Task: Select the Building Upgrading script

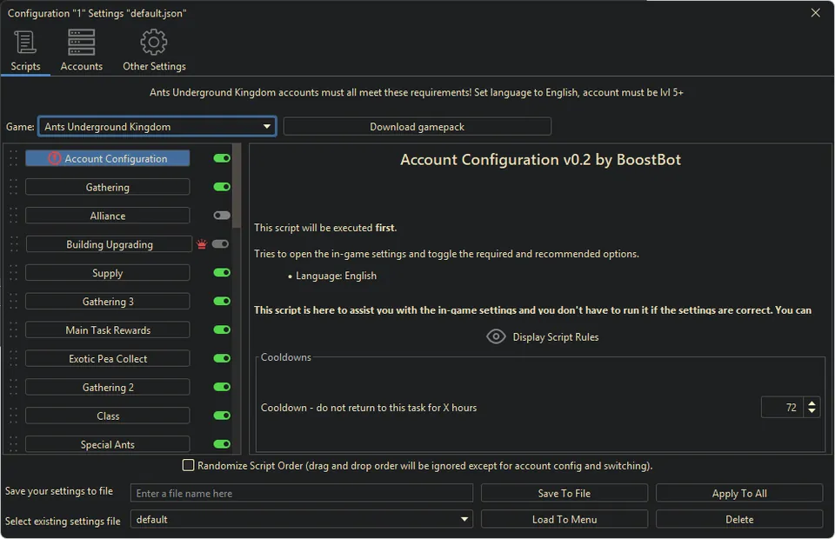Action: [110, 244]
